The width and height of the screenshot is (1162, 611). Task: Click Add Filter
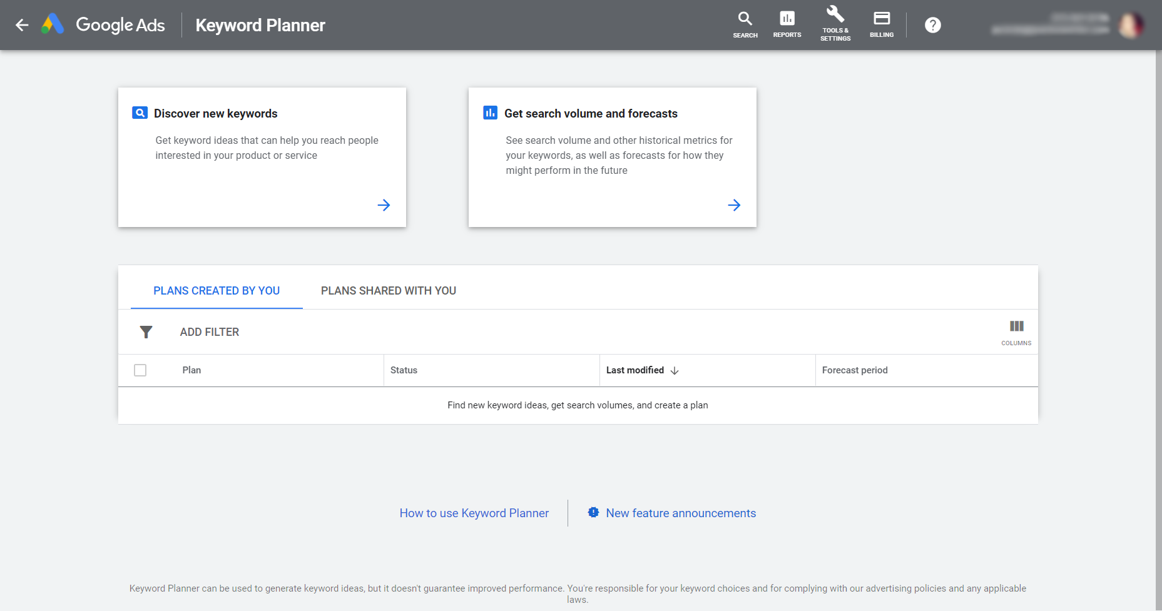pyautogui.click(x=210, y=332)
